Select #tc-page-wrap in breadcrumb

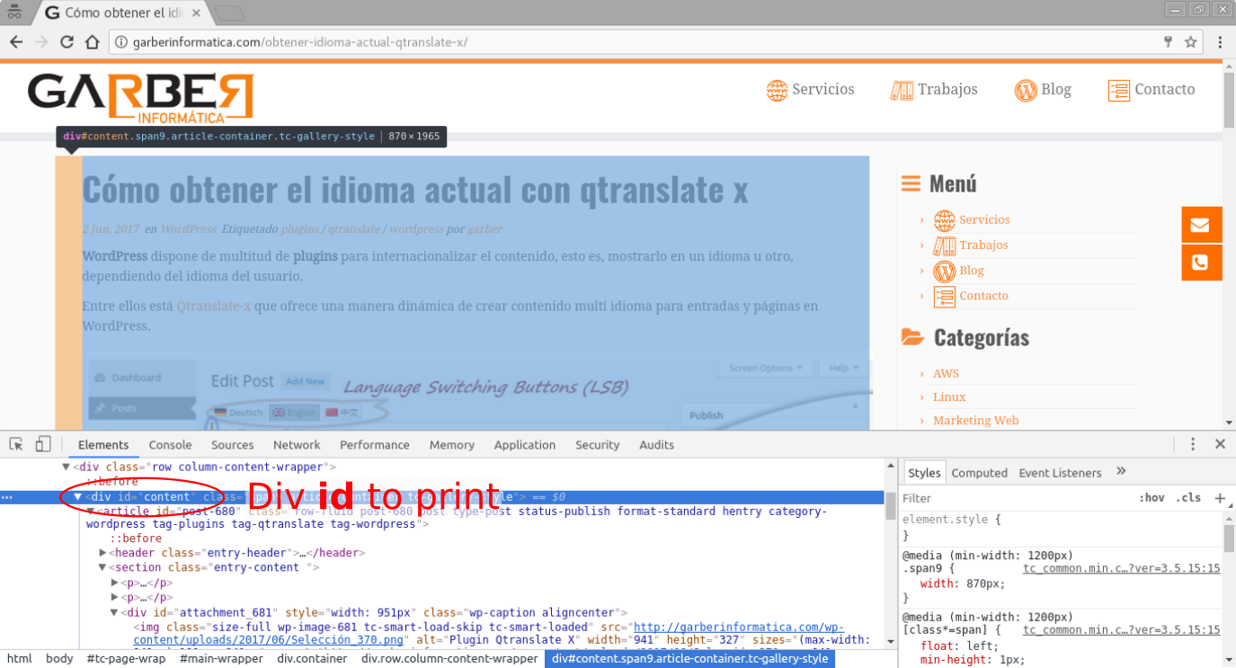click(x=126, y=659)
